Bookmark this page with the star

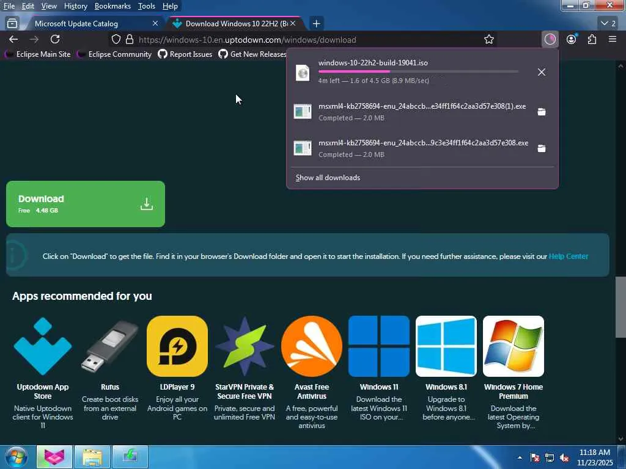pos(488,39)
